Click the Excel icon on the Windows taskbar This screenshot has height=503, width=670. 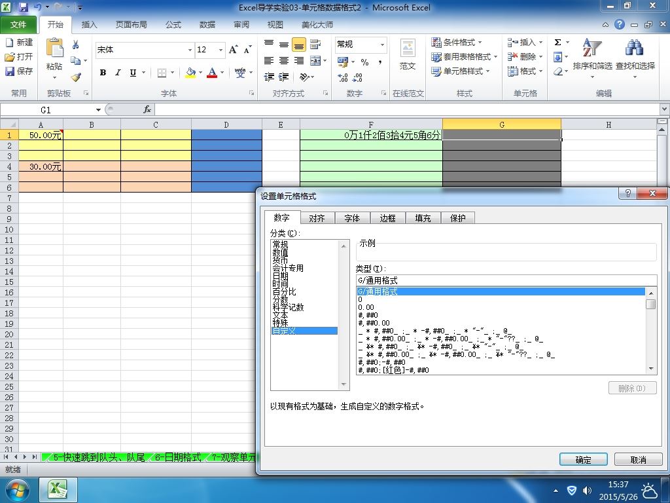pos(58,489)
